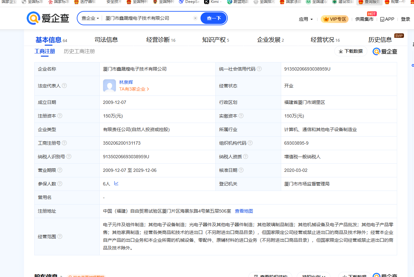Click the company name search input field
This screenshot has height=277, width=414.
(x=147, y=18)
